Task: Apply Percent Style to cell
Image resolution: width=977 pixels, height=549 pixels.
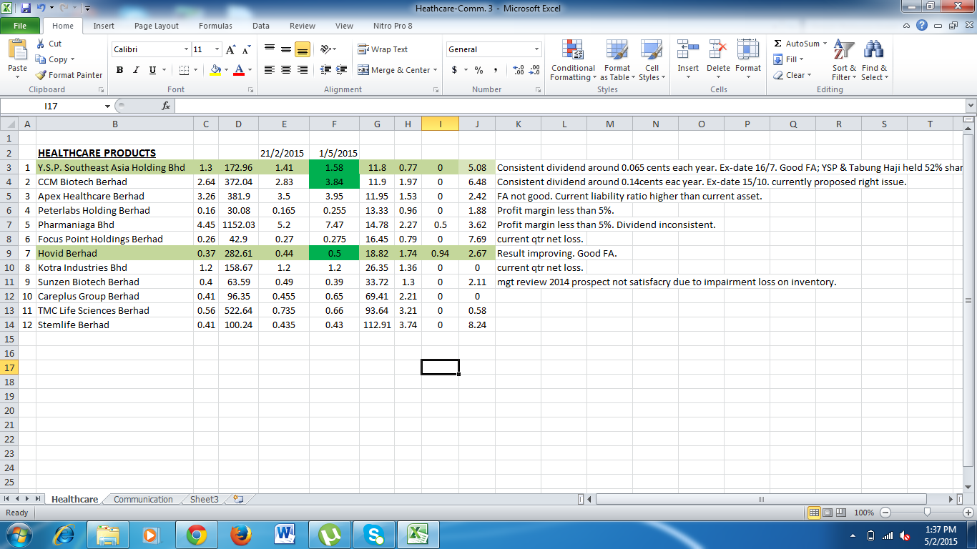Action: point(478,70)
